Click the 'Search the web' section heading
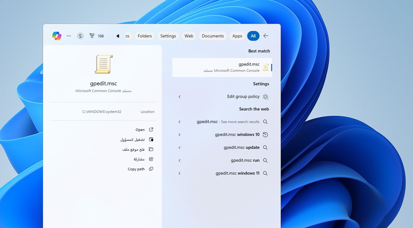Image resolution: width=413 pixels, height=228 pixels. click(x=254, y=109)
